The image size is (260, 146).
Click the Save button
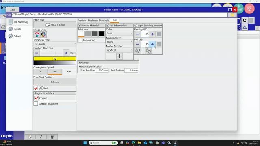click(13, 10)
